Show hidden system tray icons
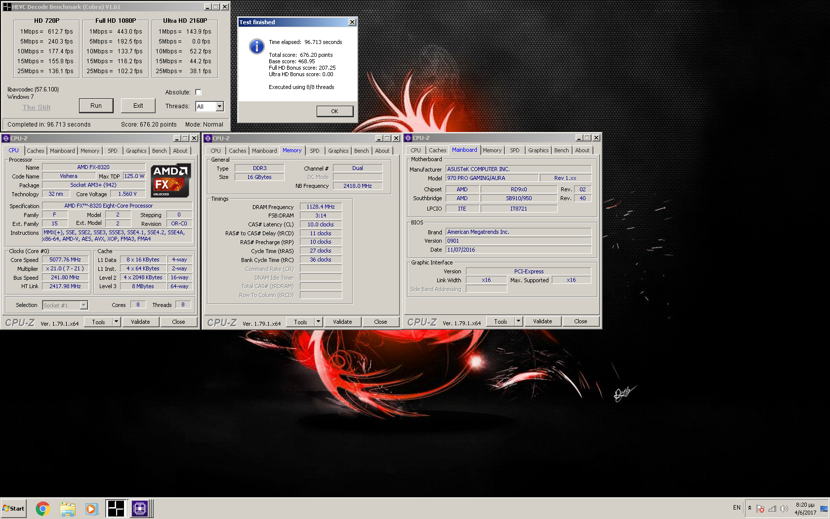 (x=749, y=508)
